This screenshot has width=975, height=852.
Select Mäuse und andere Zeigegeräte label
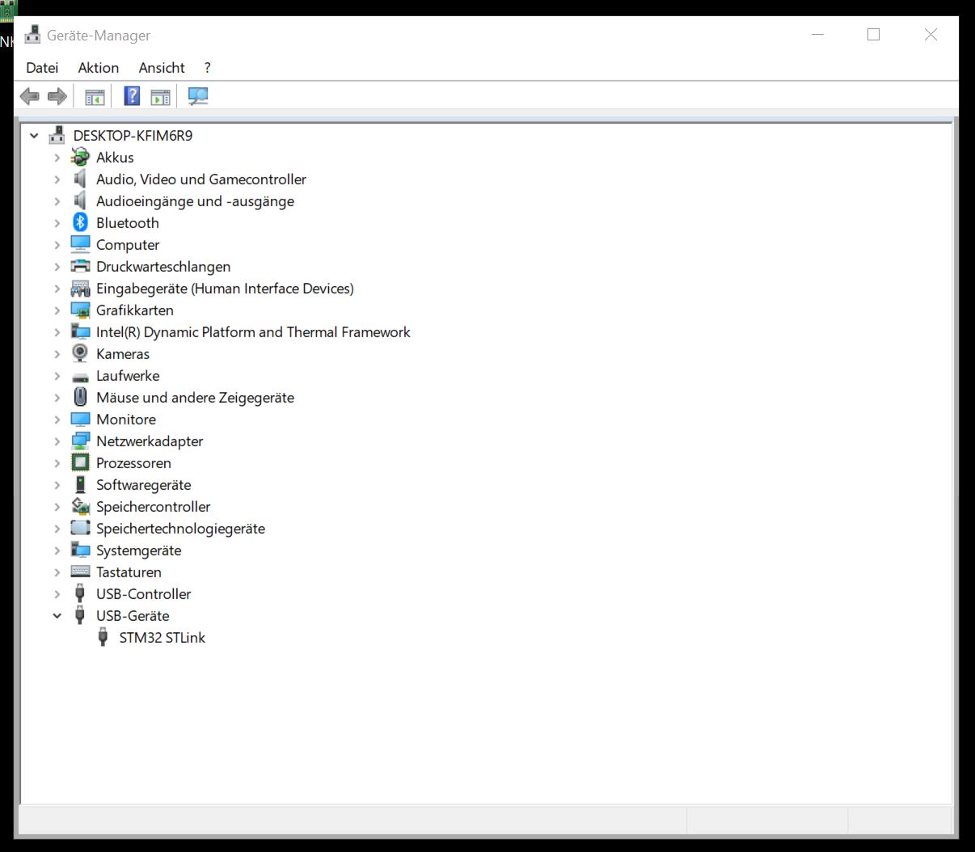coord(195,398)
